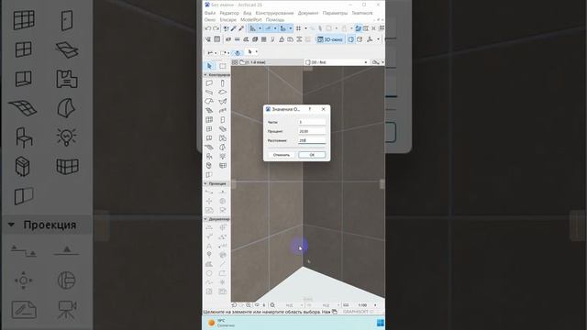Screen dimensions: 587x330
Task: Open the guide lines dropdown arrow
Action: (x=260, y=28)
